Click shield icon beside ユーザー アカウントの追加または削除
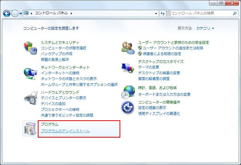Screen dimensions: 241x165 [140, 48]
